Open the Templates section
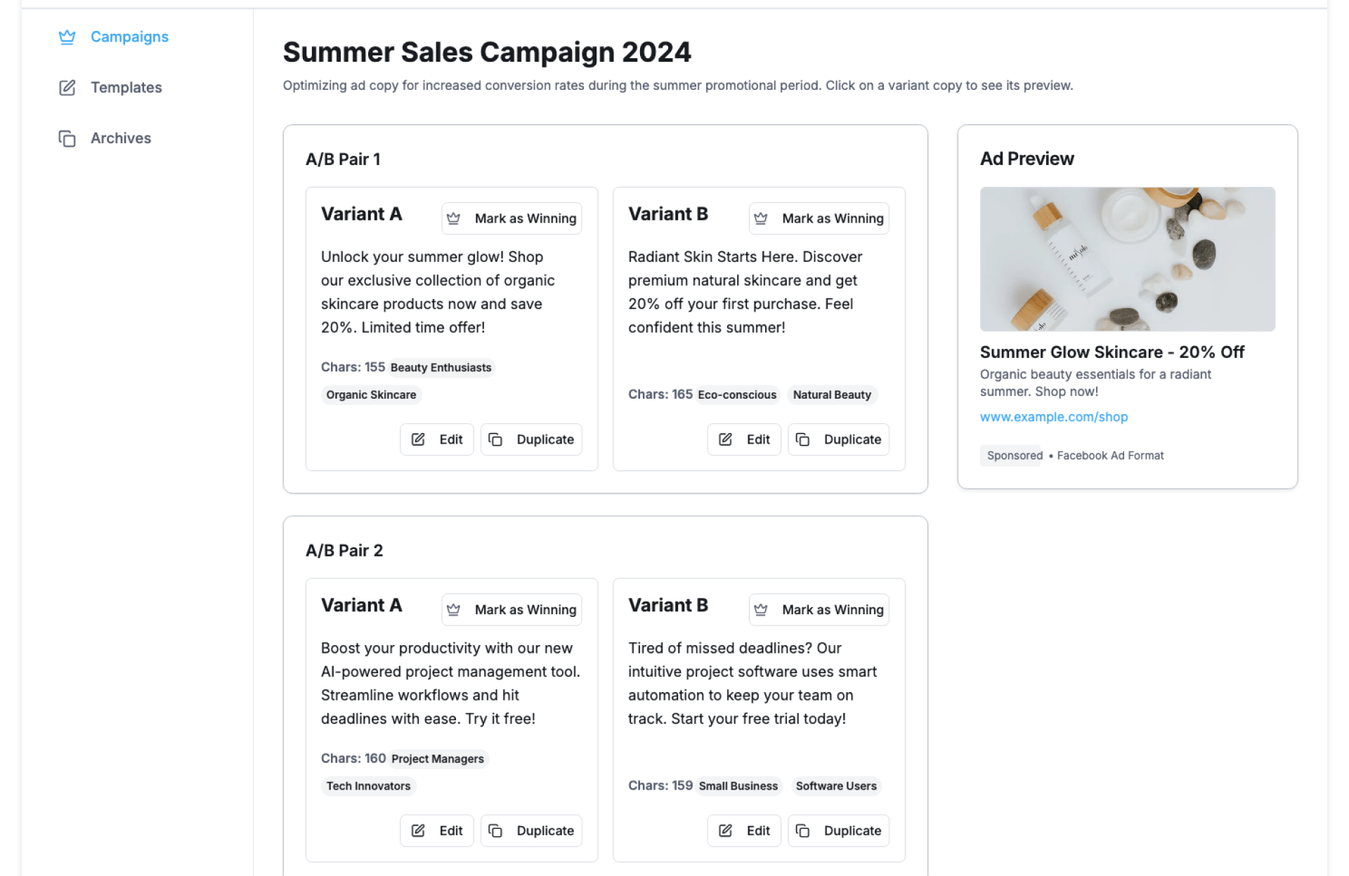 126,88
